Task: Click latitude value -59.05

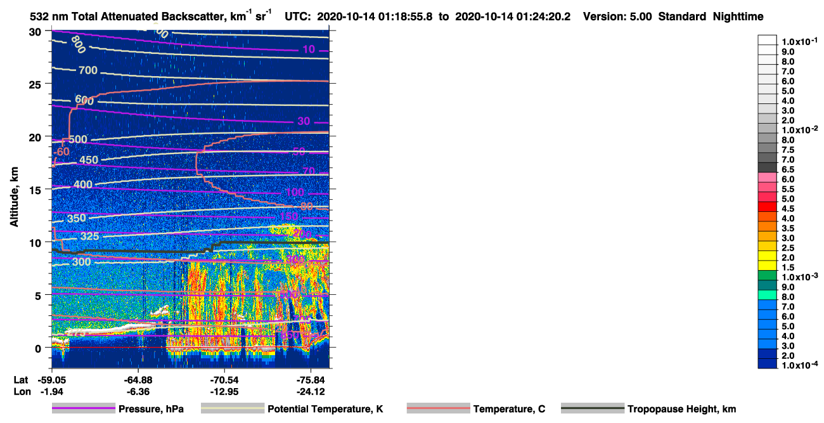Action: pos(51,379)
